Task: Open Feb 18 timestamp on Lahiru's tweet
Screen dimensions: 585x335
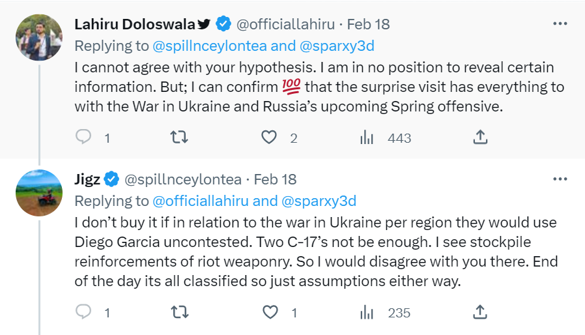Action: pos(368,25)
